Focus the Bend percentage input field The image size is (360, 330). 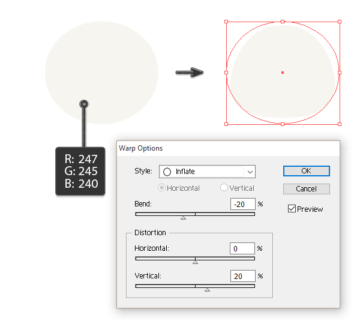[x=242, y=204]
